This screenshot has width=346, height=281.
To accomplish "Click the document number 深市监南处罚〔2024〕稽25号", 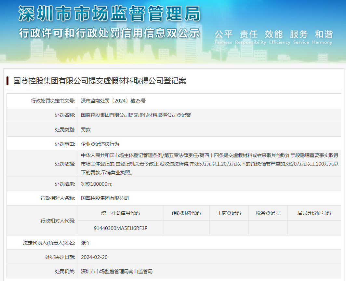I will (x=113, y=101).
